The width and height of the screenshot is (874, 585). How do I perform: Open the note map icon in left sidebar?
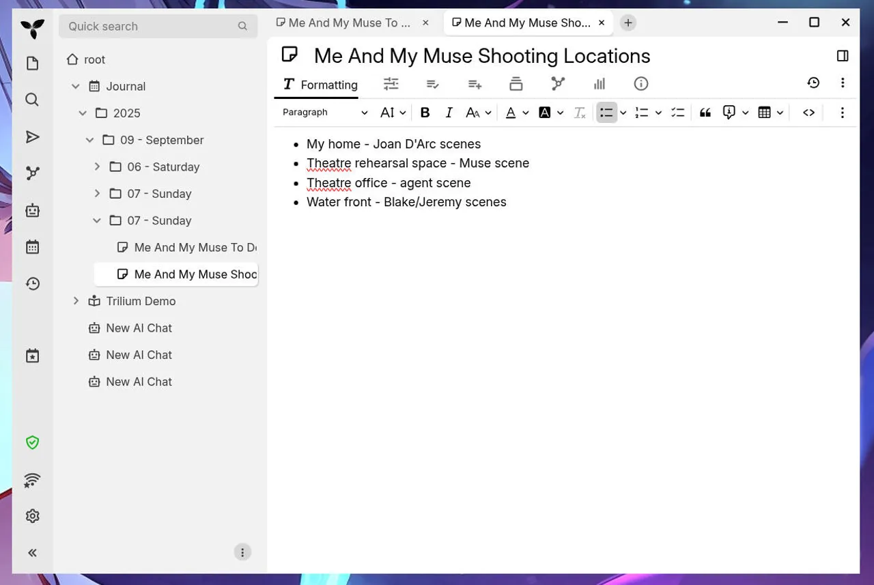[32, 173]
